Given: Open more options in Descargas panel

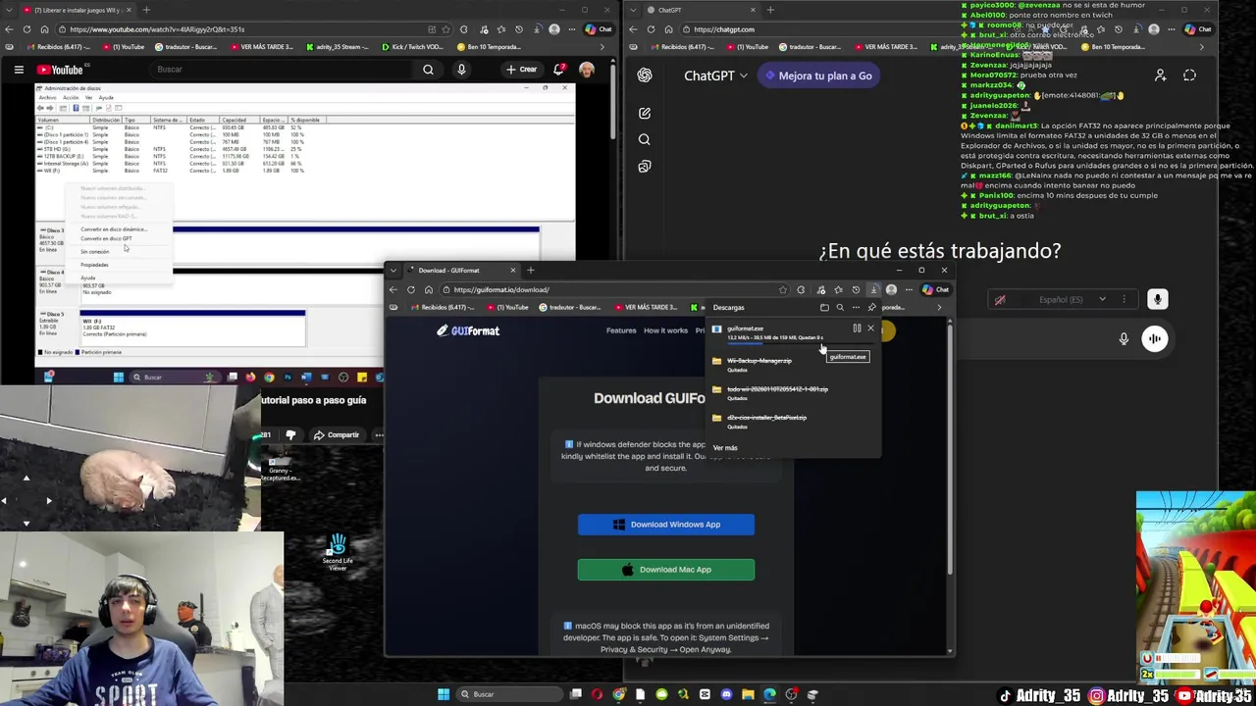Looking at the screenshot, I should [856, 308].
